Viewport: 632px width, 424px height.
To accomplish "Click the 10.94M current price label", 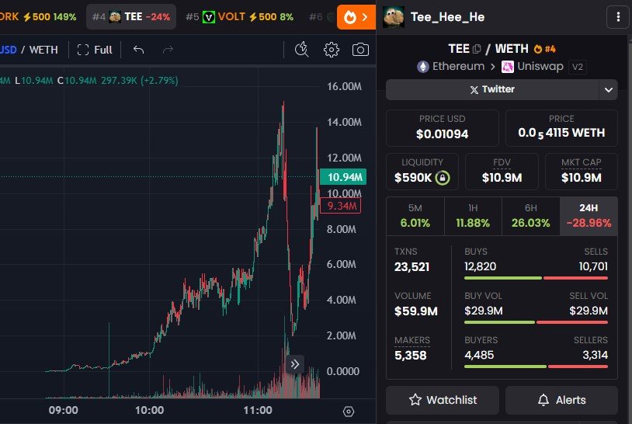I will pyautogui.click(x=342, y=177).
